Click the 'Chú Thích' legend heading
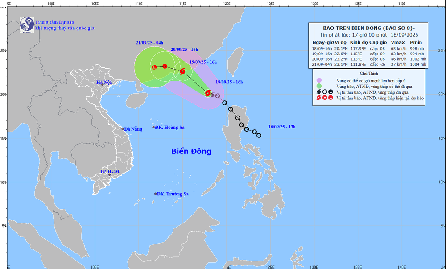Image resolution: width=446 pixels, height=269 pixels. point(369,74)
